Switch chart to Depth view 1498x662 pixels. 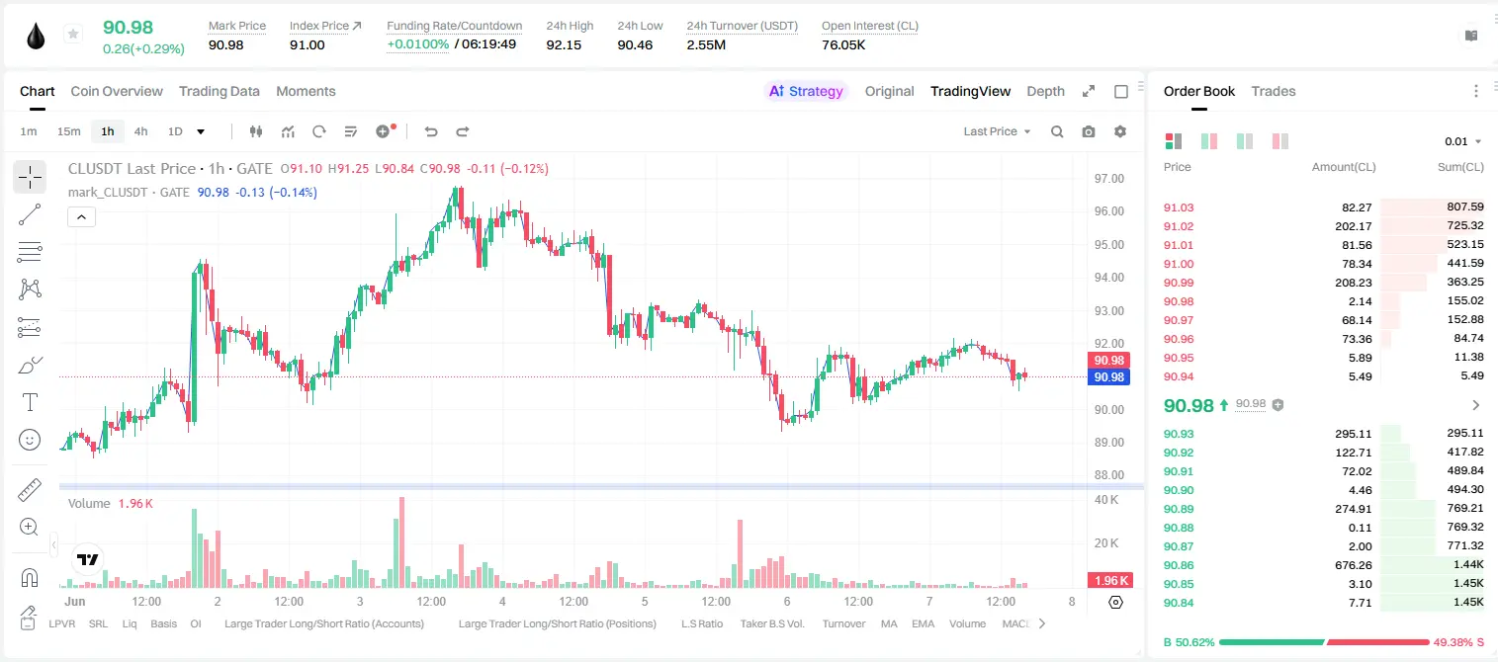point(1045,91)
